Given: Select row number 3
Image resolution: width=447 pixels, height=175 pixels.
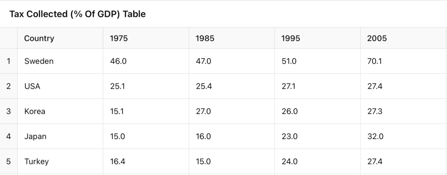Looking at the screenshot, I should [9, 111].
